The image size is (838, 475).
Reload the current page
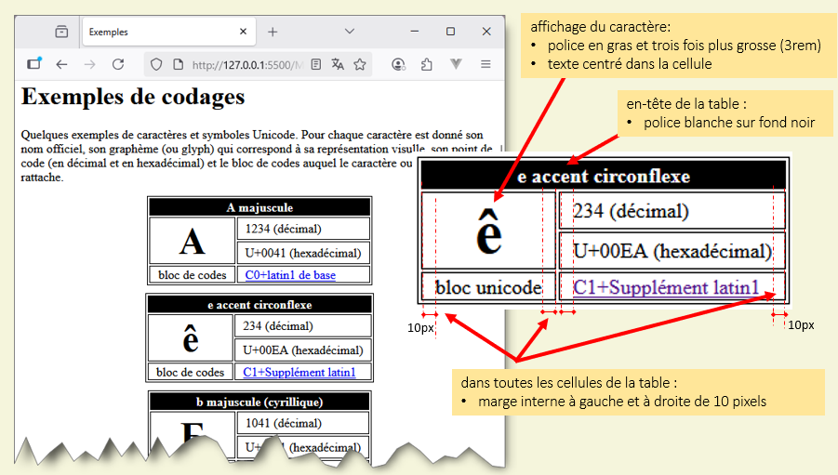pos(118,64)
